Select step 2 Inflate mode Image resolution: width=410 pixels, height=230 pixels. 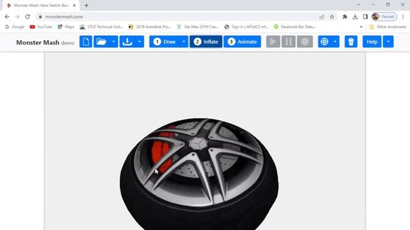coord(206,42)
